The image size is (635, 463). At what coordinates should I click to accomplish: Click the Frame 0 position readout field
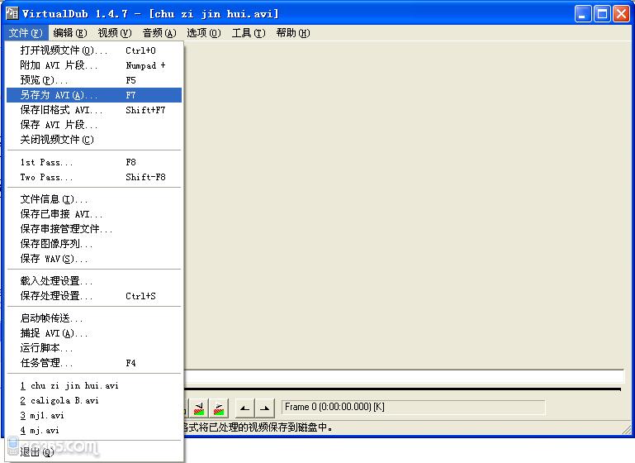[414, 407]
